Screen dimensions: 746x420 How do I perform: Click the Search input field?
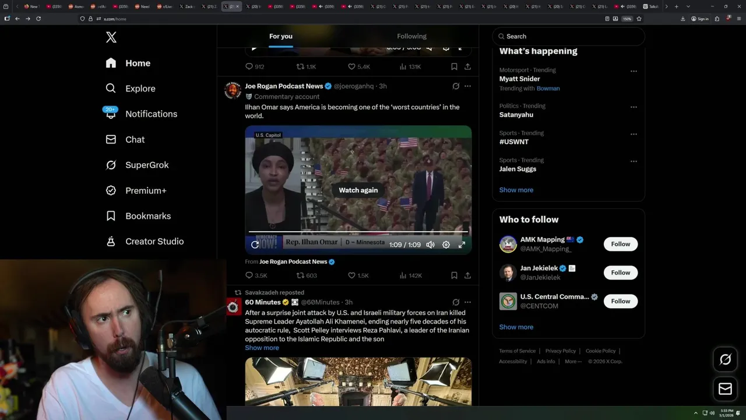point(568,36)
